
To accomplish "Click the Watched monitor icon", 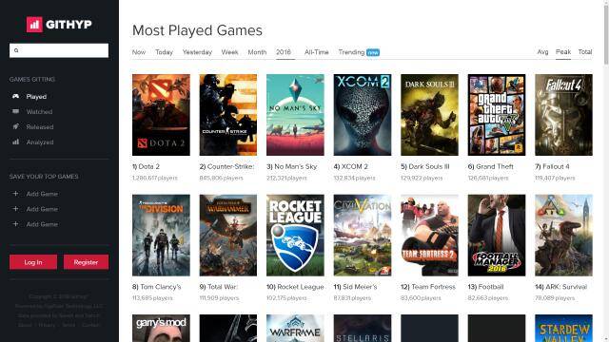I will click(x=15, y=111).
